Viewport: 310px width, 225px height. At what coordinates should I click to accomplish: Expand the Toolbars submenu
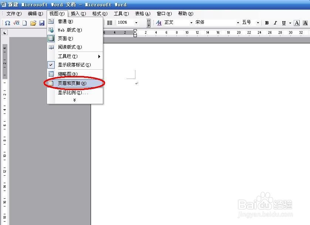pos(75,56)
